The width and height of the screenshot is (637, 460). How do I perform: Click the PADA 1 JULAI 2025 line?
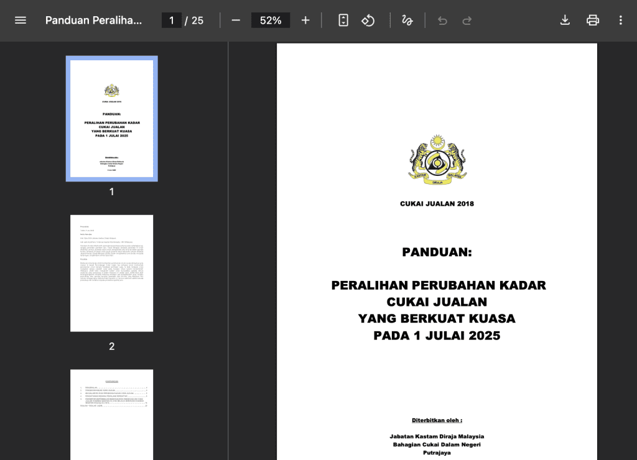click(437, 336)
